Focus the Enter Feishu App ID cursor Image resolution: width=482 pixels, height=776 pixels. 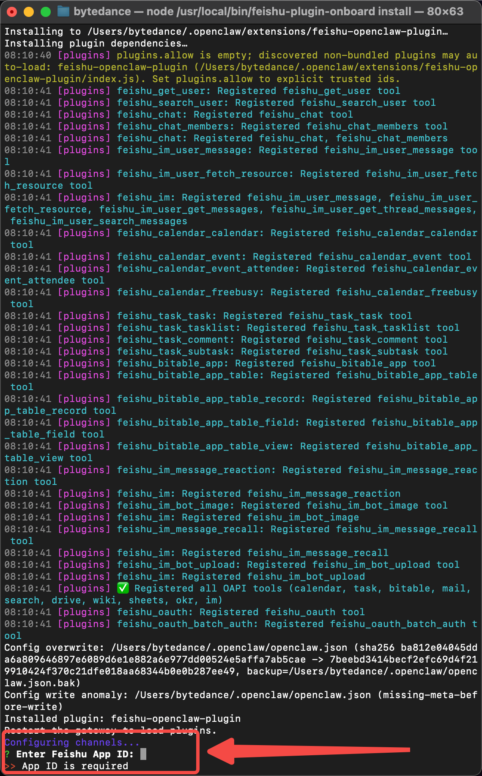[x=143, y=754]
